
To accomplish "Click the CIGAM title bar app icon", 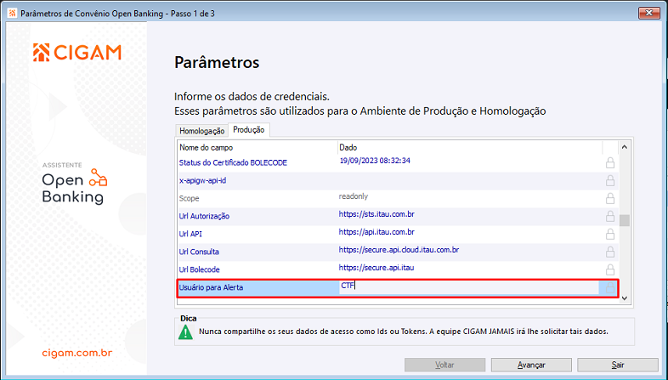I will [x=13, y=14].
